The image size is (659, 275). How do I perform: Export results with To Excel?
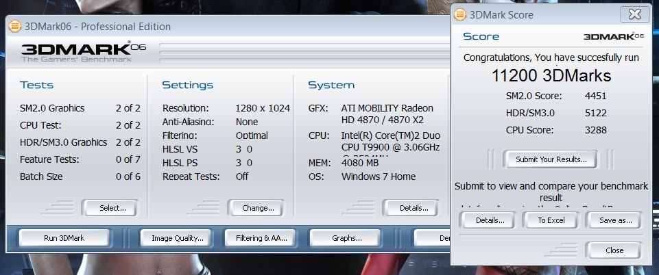550,220
